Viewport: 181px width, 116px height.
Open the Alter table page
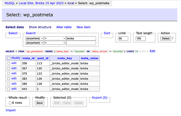click(x=64, y=27)
